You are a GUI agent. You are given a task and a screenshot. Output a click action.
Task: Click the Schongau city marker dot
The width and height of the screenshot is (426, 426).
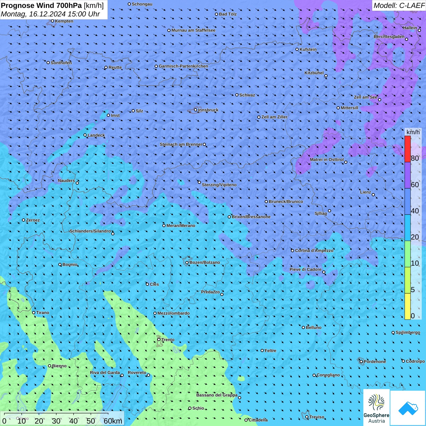(129, 4)
